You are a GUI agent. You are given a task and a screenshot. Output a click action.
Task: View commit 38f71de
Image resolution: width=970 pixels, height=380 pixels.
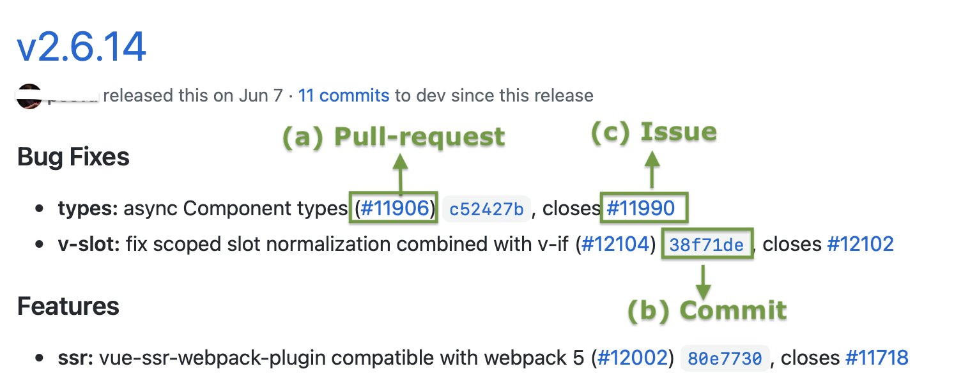707,245
